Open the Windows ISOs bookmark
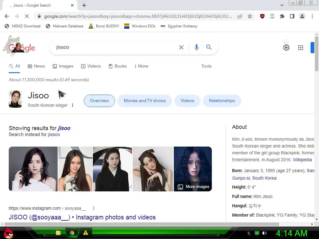319x239 pixels. (x=140, y=26)
